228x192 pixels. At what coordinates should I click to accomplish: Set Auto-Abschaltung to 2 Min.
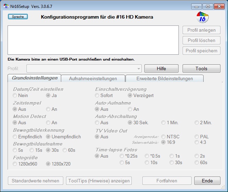pyautogui.click(x=203, y=122)
